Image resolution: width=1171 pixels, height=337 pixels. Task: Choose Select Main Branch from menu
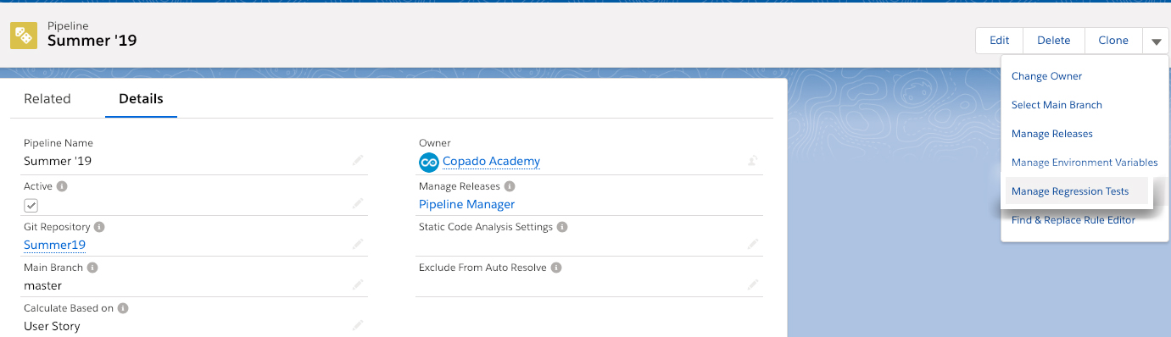coord(1057,105)
